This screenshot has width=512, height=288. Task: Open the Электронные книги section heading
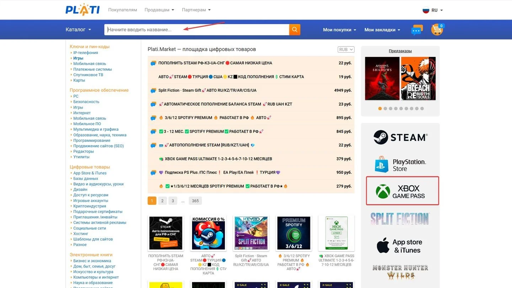tap(91, 255)
